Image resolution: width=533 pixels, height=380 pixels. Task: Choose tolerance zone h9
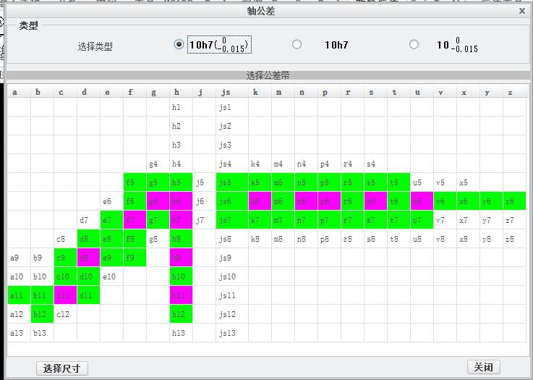pyautogui.click(x=181, y=258)
